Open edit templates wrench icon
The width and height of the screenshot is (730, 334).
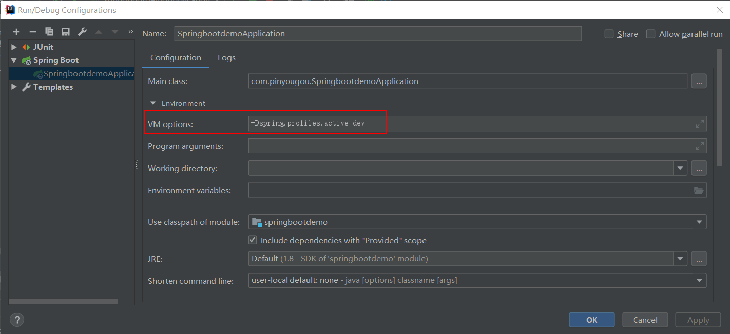[x=82, y=32]
